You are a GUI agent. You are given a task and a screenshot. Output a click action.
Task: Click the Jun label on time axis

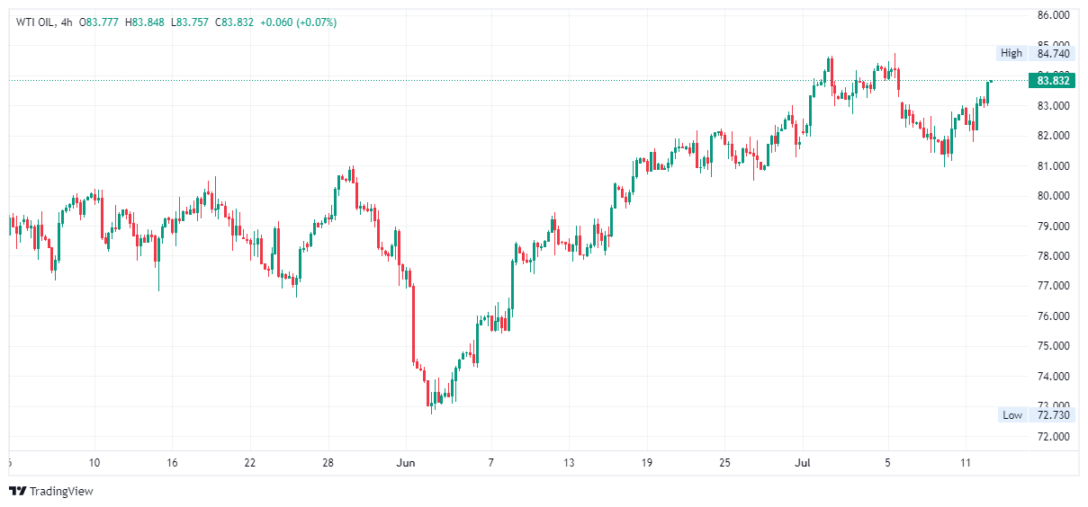406,463
